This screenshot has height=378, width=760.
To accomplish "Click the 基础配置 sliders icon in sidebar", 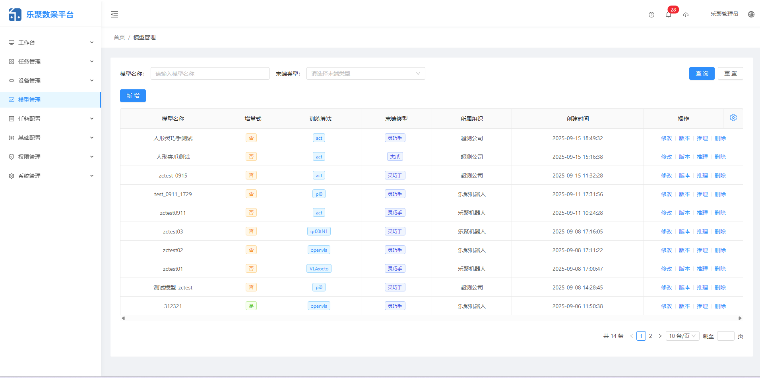I will [x=12, y=137].
